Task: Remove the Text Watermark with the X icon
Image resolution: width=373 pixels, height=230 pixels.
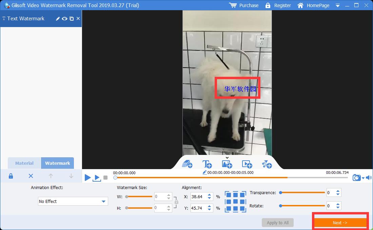Action: click(78, 19)
